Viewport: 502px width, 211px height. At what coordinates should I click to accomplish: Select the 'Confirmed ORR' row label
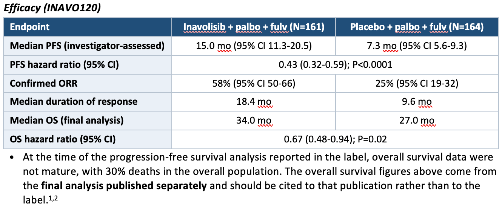tap(88, 83)
